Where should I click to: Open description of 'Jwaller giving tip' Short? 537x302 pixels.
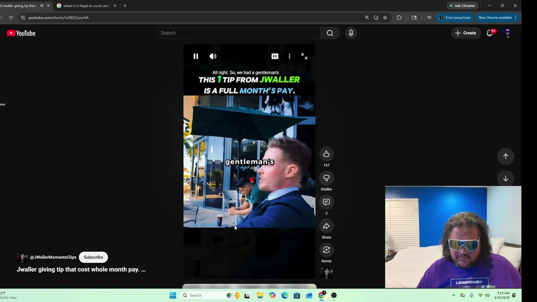(81, 269)
